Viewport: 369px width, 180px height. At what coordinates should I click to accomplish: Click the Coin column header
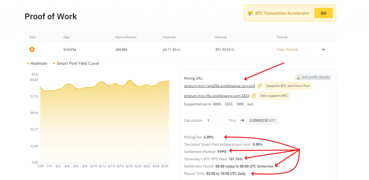32,37
